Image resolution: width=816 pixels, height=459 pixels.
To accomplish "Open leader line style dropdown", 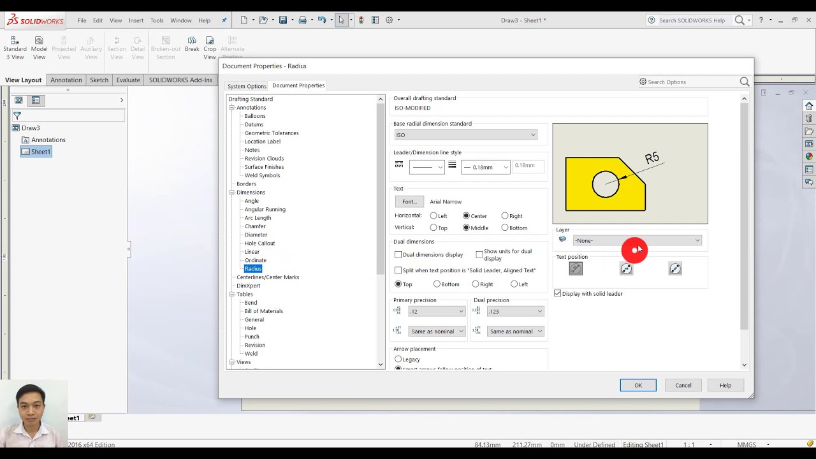I will click(x=426, y=167).
